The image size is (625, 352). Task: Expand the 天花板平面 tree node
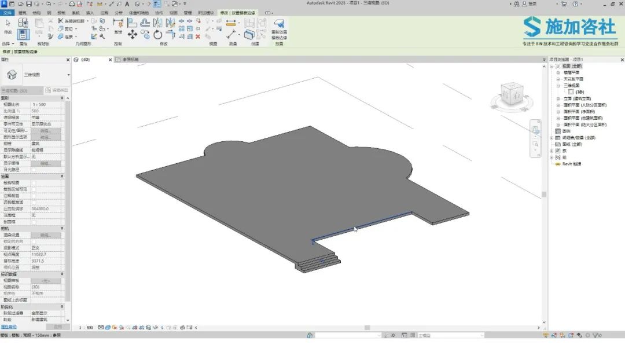[x=558, y=79]
